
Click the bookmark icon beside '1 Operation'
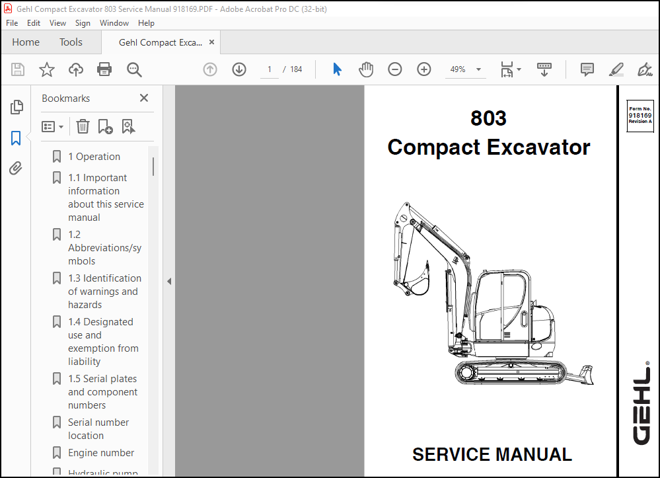click(x=56, y=157)
